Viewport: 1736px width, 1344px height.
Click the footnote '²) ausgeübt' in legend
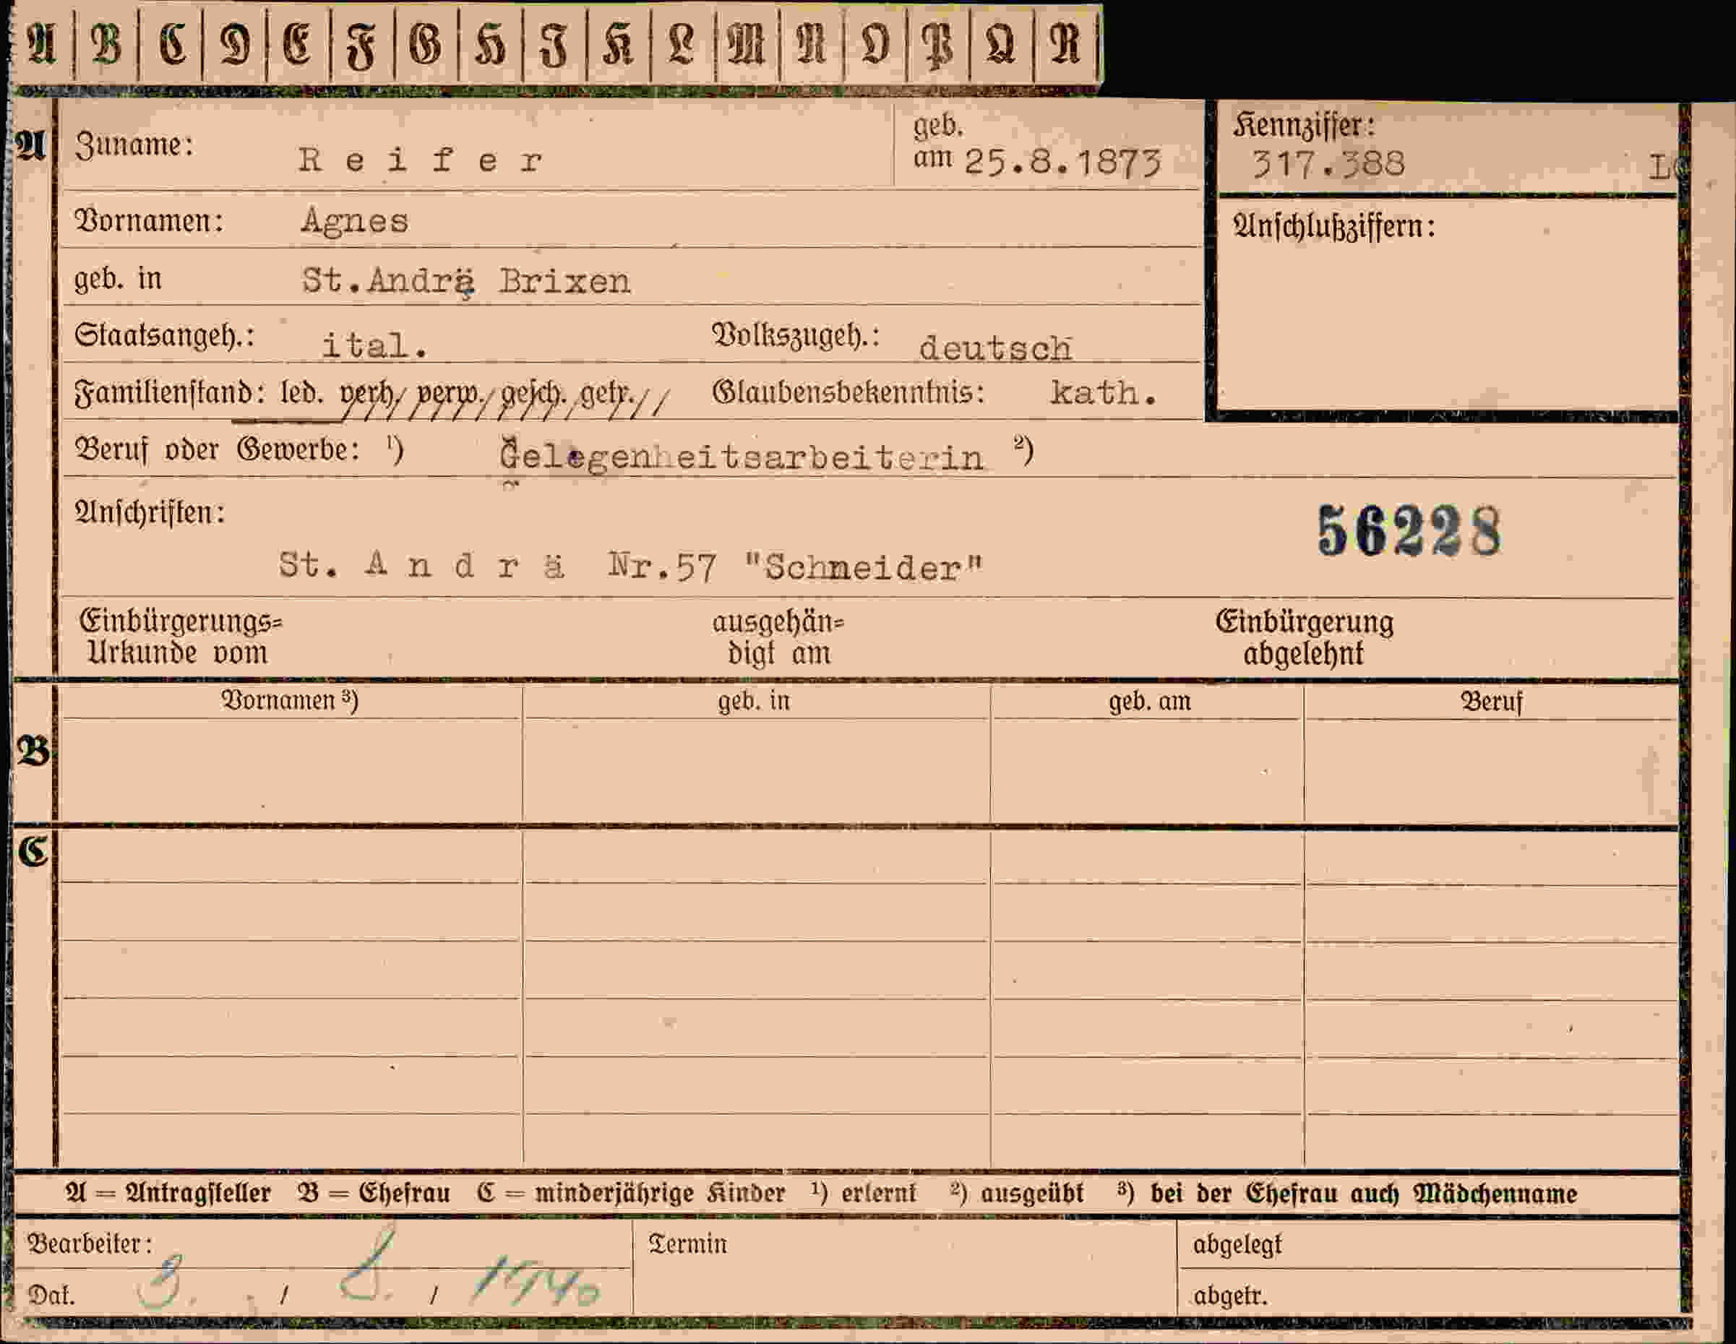click(x=1017, y=1193)
